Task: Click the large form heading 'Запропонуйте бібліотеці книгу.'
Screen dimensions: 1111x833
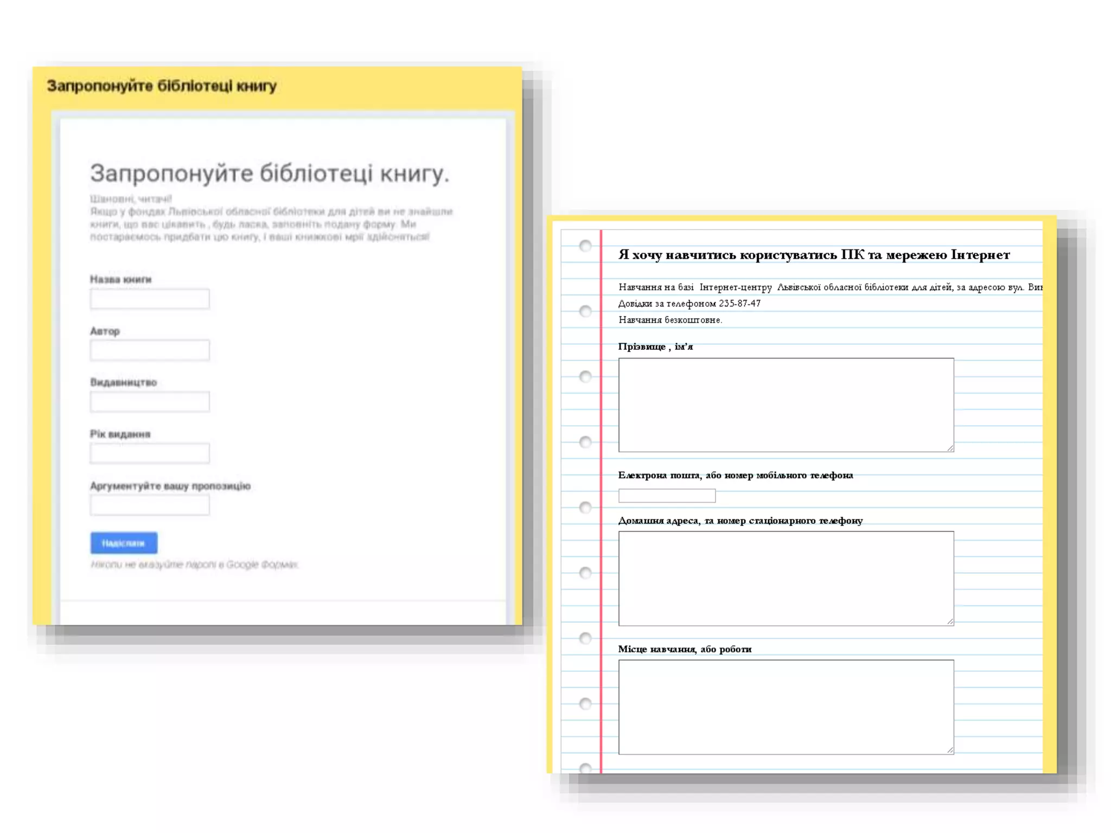Action: (x=270, y=174)
